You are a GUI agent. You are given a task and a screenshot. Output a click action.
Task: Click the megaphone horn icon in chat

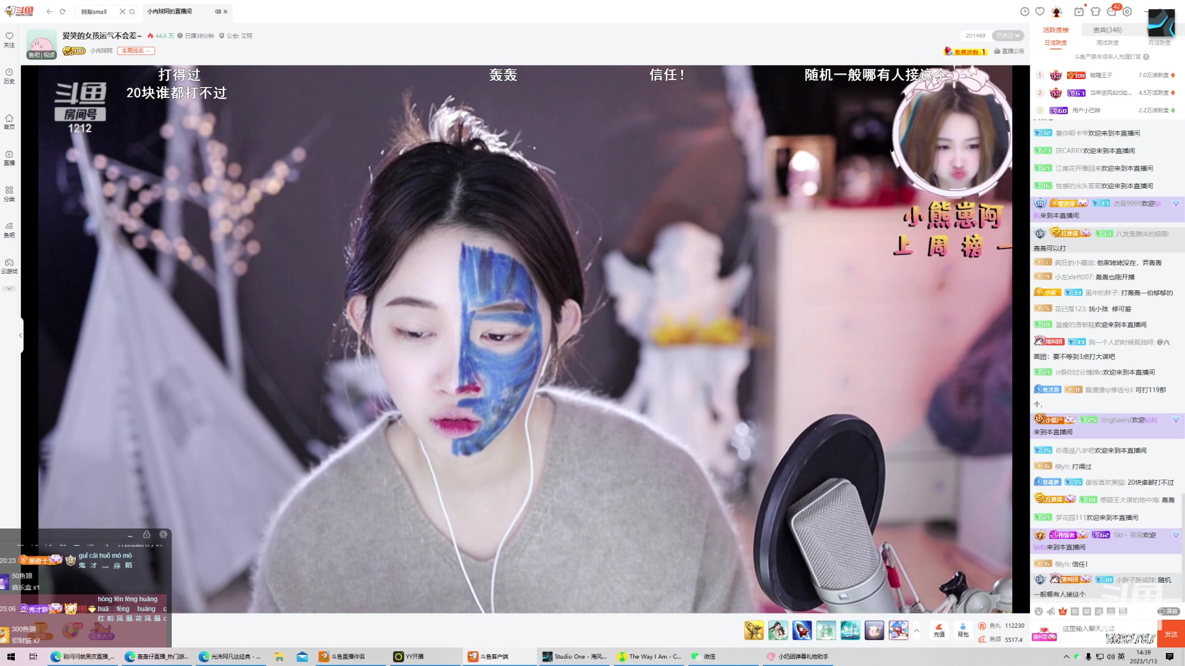click(1050, 612)
